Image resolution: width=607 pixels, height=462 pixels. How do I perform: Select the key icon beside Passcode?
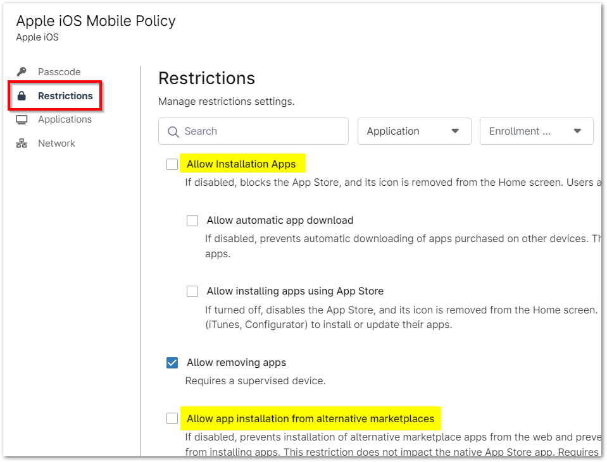click(22, 71)
